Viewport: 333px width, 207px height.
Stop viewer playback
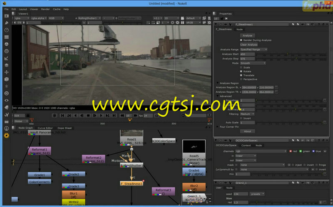(x=88, y=116)
